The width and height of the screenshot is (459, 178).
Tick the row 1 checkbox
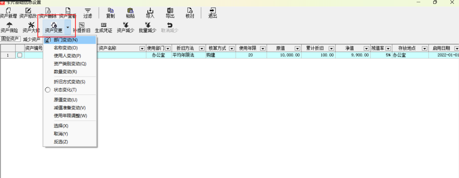20,55
